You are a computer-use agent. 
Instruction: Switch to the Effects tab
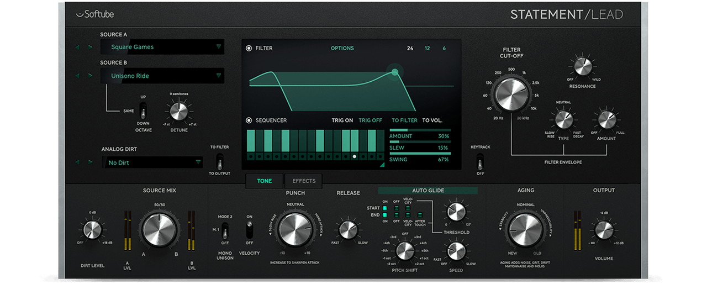coord(304,181)
